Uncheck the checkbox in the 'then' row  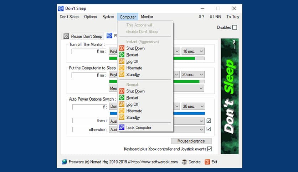coord(209,121)
